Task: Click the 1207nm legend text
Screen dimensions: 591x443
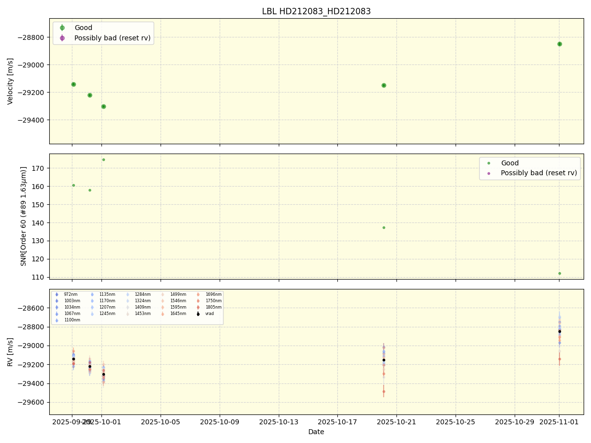Action: [106, 307]
